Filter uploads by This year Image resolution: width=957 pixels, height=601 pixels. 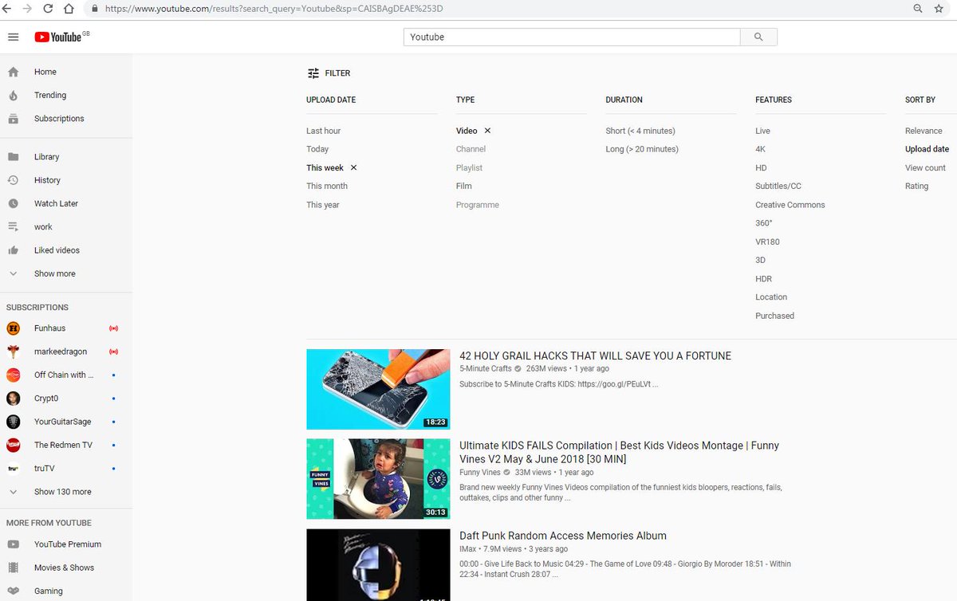pos(323,205)
